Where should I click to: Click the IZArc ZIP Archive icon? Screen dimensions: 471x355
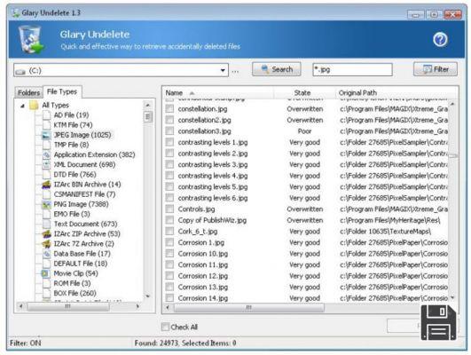[x=46, y=234]
